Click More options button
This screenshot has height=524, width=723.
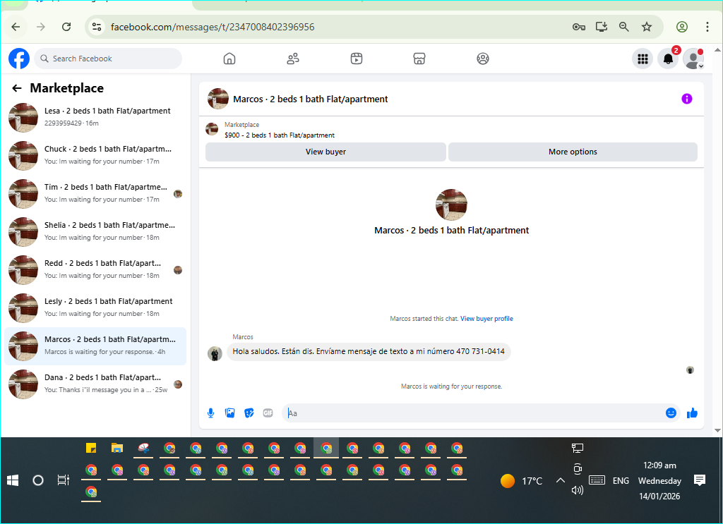pyautogui.click(x=573, y=152)
